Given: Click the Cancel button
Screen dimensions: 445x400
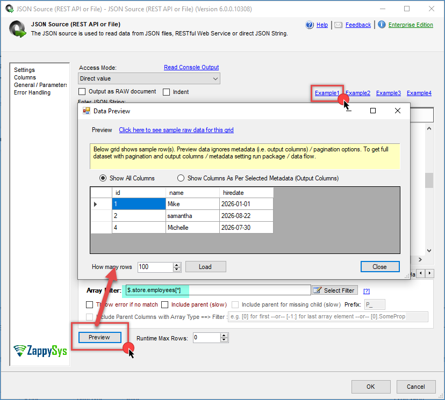Looking at the screenshot, I should click(416, 387).
